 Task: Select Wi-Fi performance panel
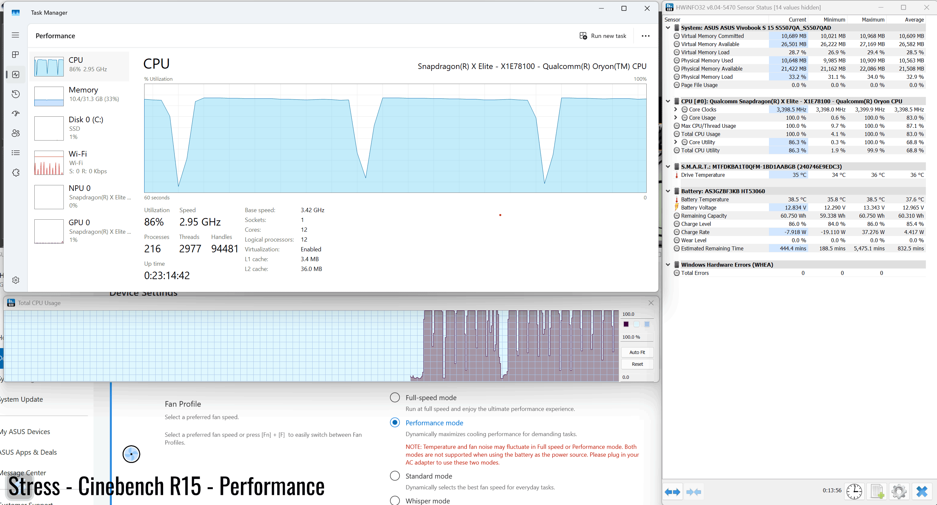[80, 162]
